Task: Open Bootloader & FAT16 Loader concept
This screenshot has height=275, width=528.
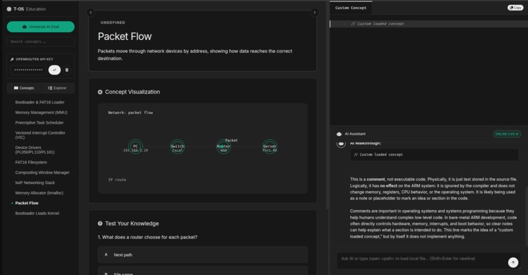Action: pyautogui.click(x=40, y=102)
